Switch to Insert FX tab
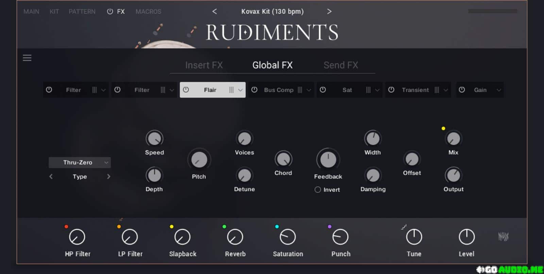Screen dimensions: 544x274 coord(204,65)
